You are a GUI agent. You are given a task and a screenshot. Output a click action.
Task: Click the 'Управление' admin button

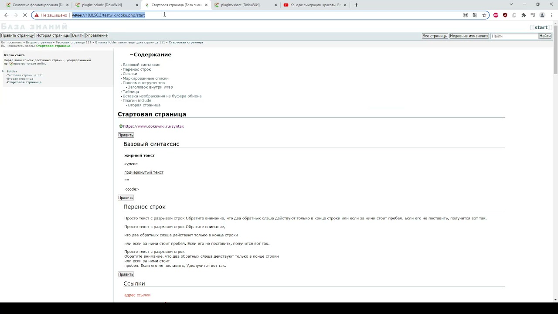(x=97, y=35)
